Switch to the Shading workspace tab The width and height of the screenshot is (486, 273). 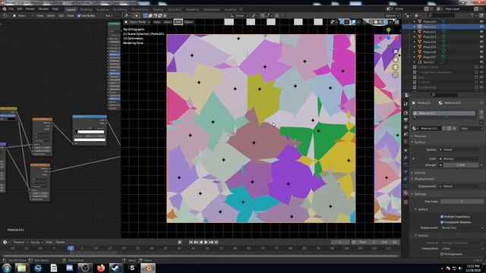158,10
